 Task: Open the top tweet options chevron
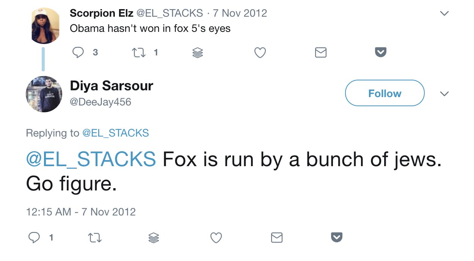(444, 13)
